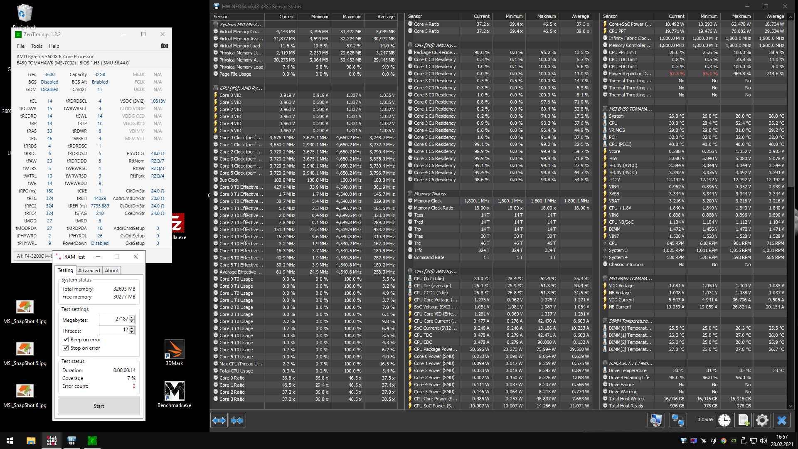Select the Core 0 VID row
This screenshot has height=449, width=798.
pyautogui.click(x=304, y=95)
